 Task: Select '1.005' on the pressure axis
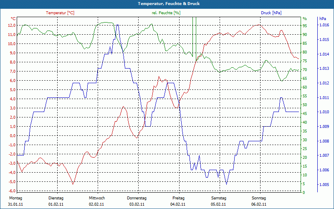[x=324, y=184]
